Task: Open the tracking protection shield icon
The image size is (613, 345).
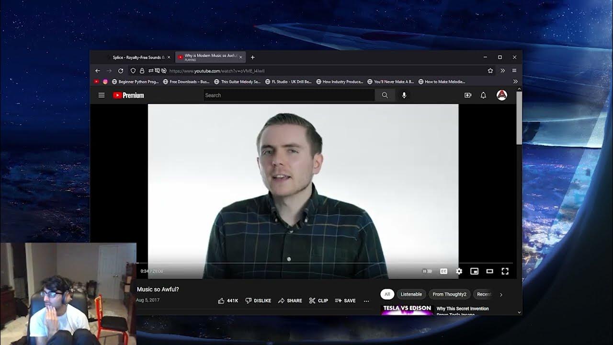Action: point(133,70)
